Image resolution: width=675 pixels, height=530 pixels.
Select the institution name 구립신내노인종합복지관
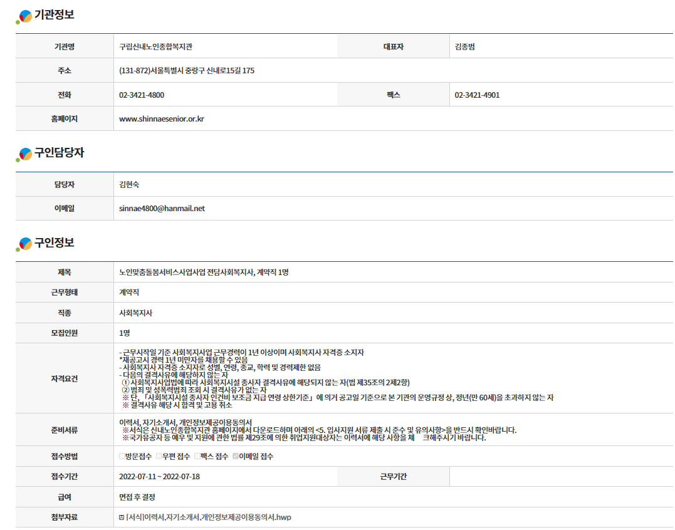(x=156, y=47)
